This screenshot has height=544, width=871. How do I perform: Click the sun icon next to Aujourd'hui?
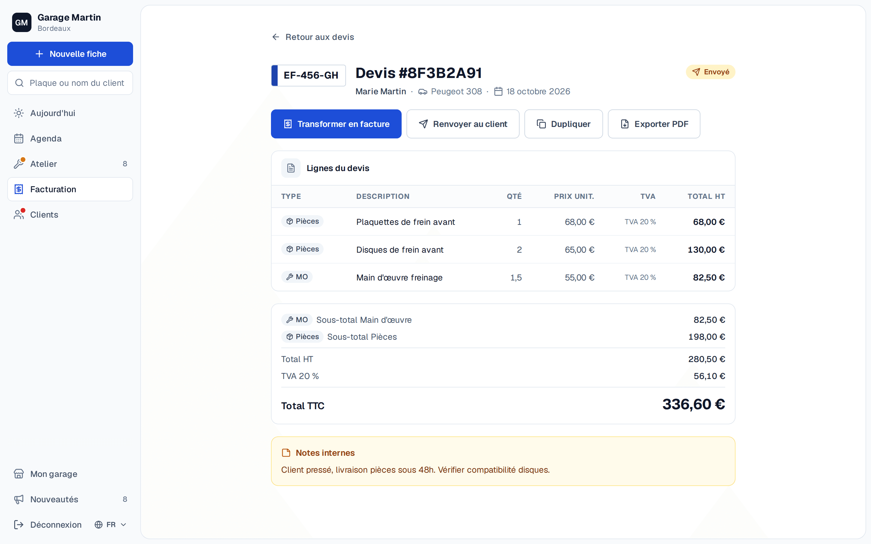coord(19,113)
